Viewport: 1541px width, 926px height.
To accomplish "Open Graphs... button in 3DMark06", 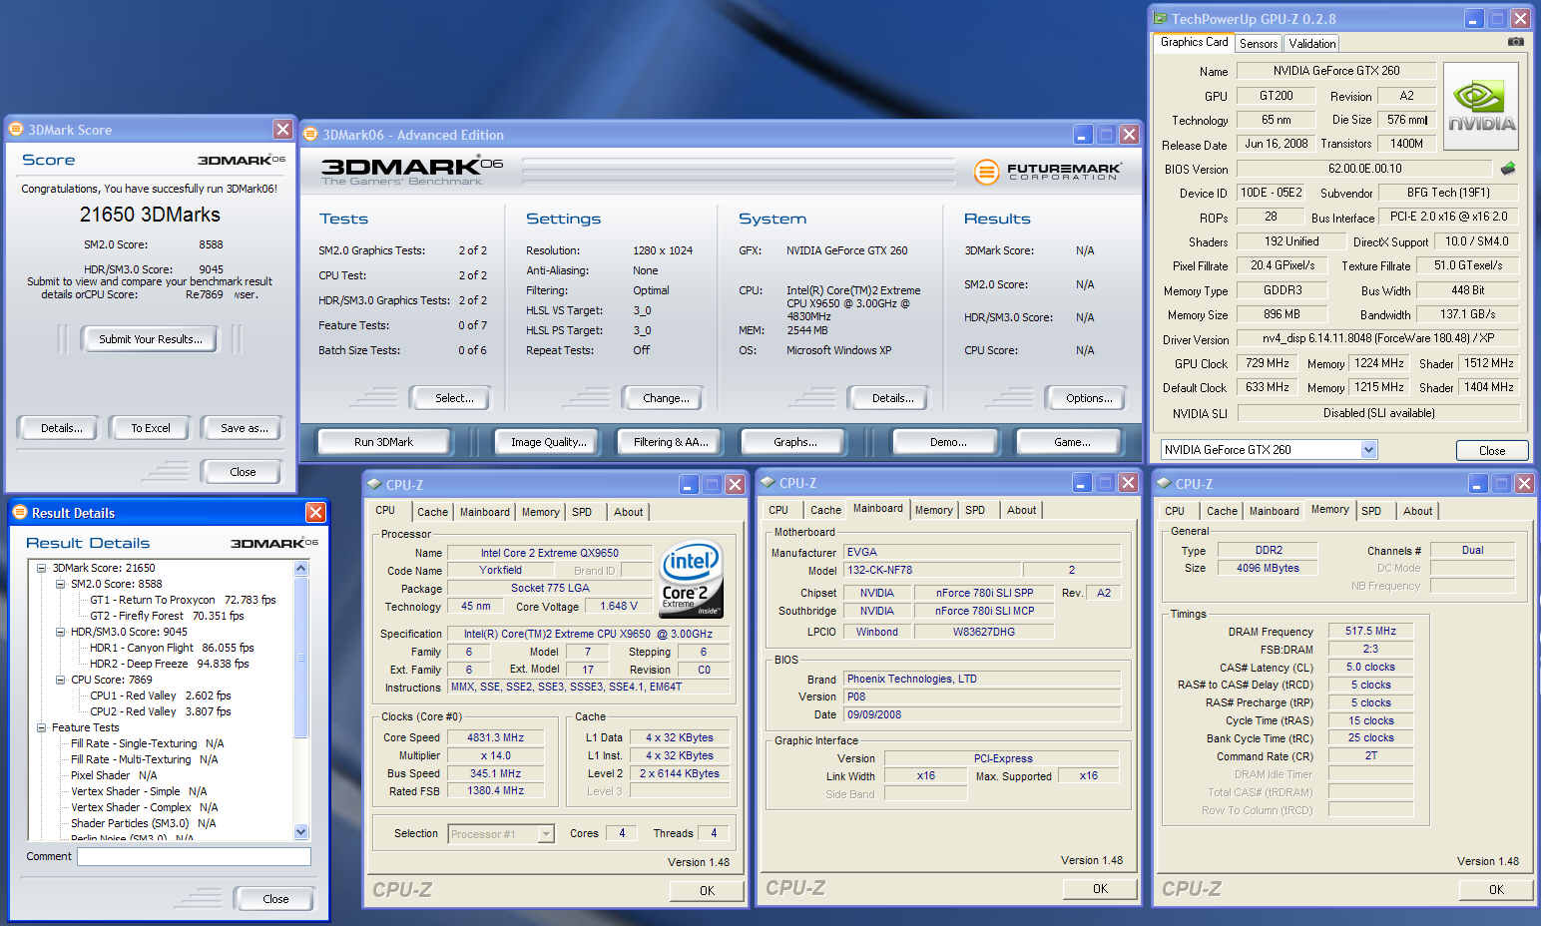I will tap(795, 442).
